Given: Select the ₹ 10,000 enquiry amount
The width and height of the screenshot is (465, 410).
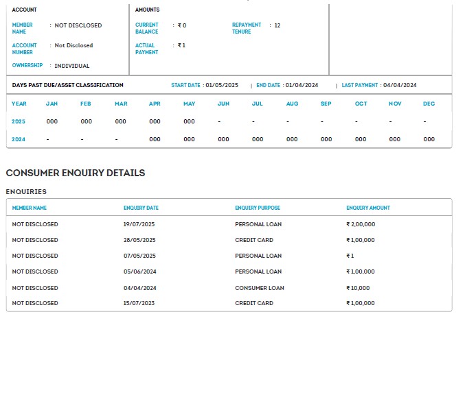Looking at the screenshot, I should 358,288.
